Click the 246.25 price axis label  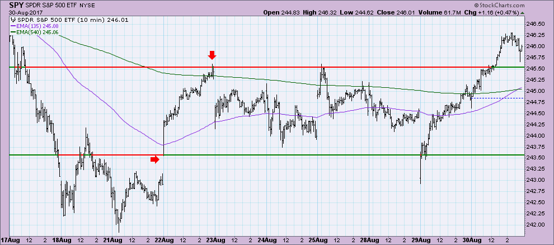(534, 35)
